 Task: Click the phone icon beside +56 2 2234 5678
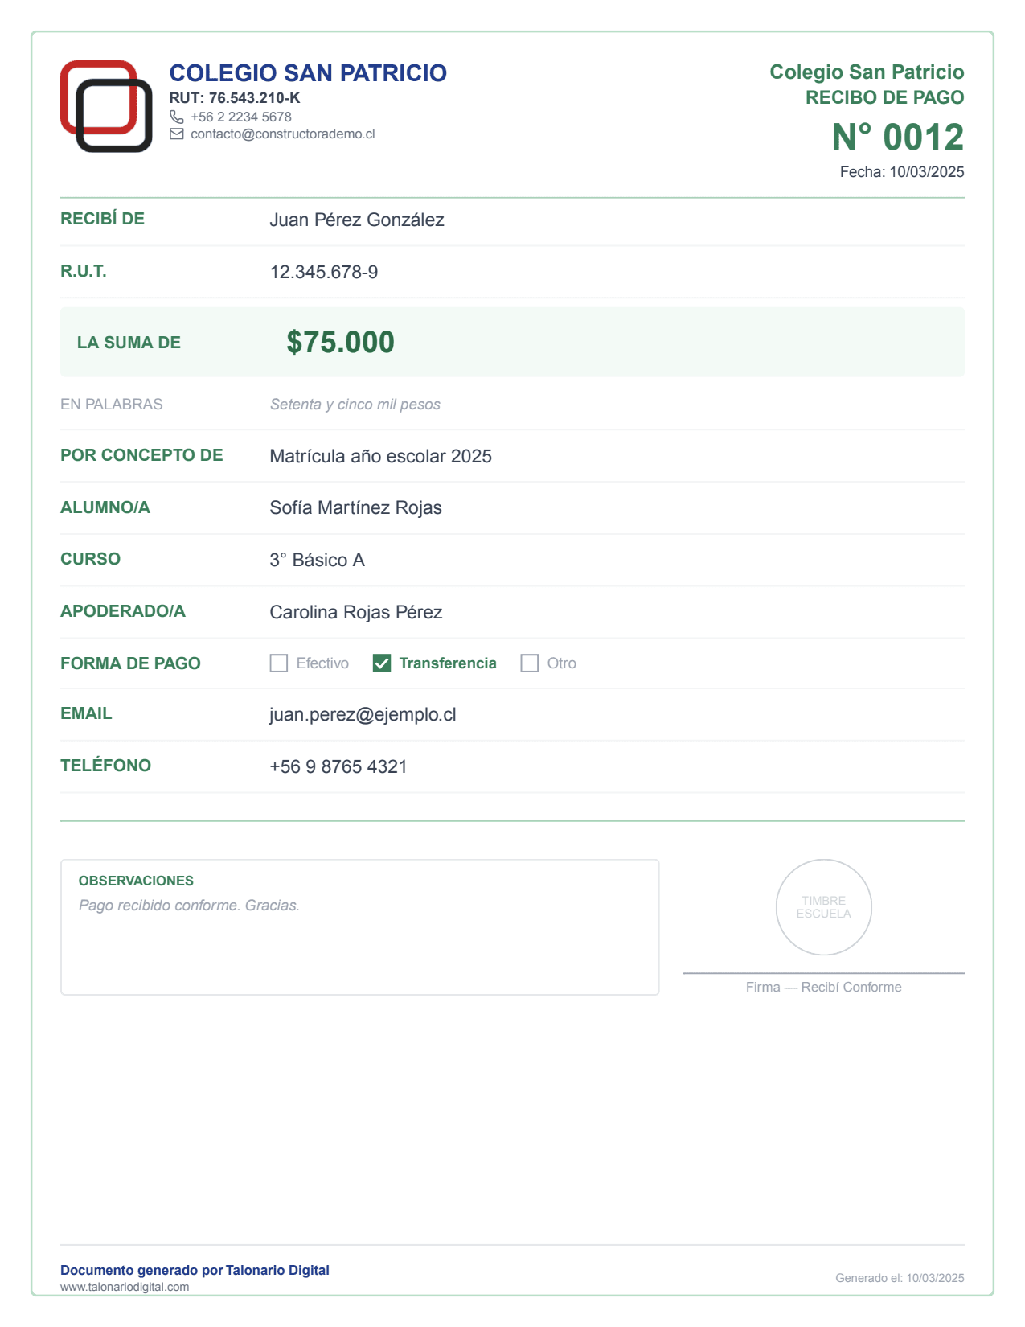pos(177,117)
